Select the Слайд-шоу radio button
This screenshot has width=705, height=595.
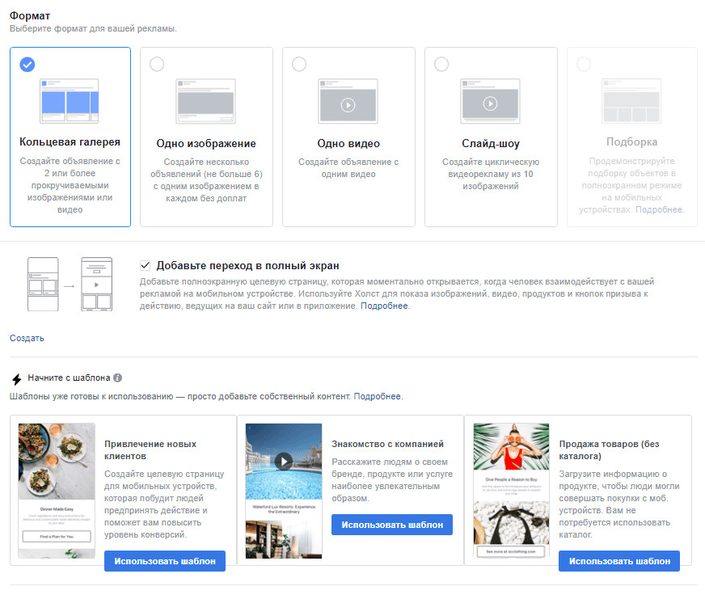[441, 64]
